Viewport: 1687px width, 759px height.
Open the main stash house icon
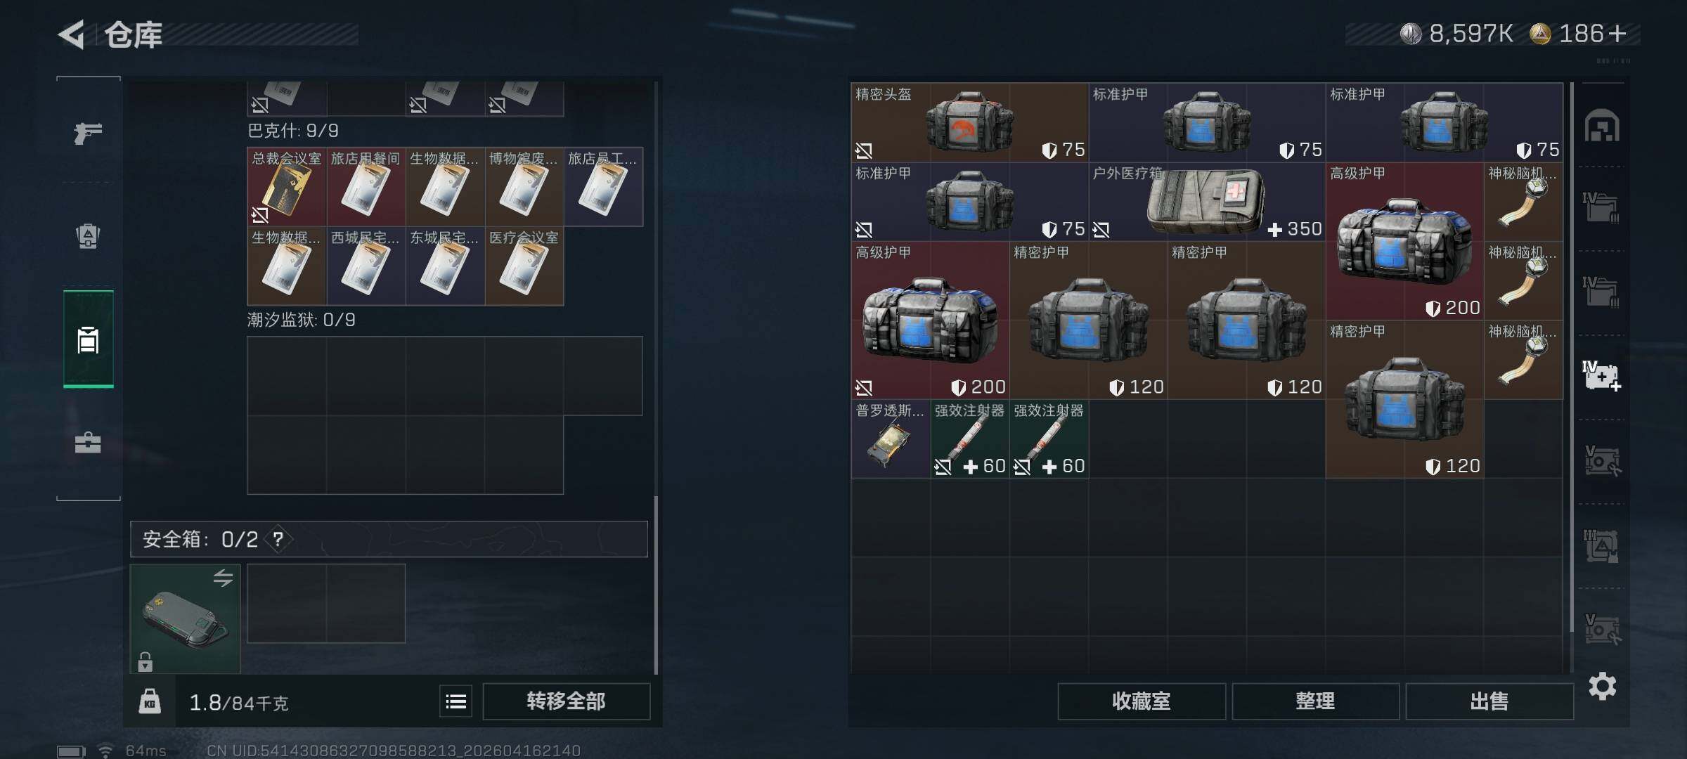[1602, 126]
